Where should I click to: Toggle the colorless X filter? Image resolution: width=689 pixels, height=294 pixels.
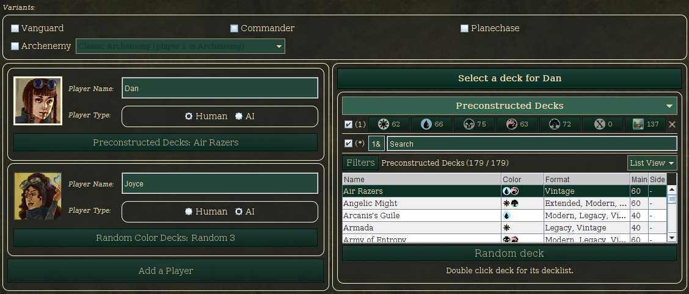tap(602, 124)
